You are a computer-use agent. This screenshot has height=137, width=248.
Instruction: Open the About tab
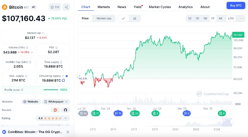pyautogui.click(x=205, y=7)
